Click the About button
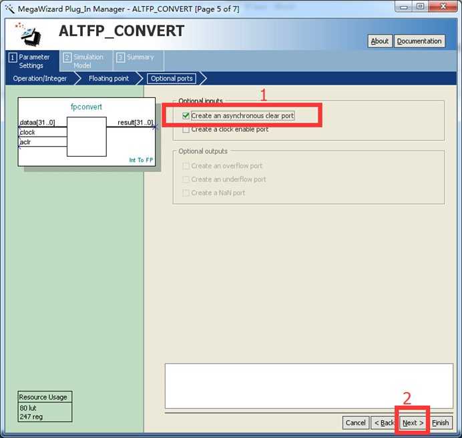 point(379,41)
